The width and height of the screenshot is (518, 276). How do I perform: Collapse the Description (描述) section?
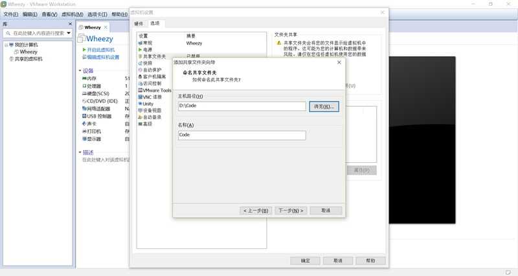coord(80,153)
